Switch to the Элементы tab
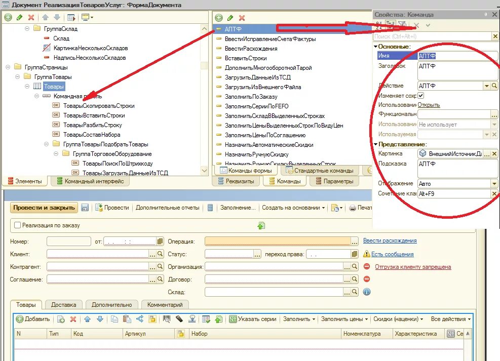This screenshot has height=361, width=500. point(25,181)
